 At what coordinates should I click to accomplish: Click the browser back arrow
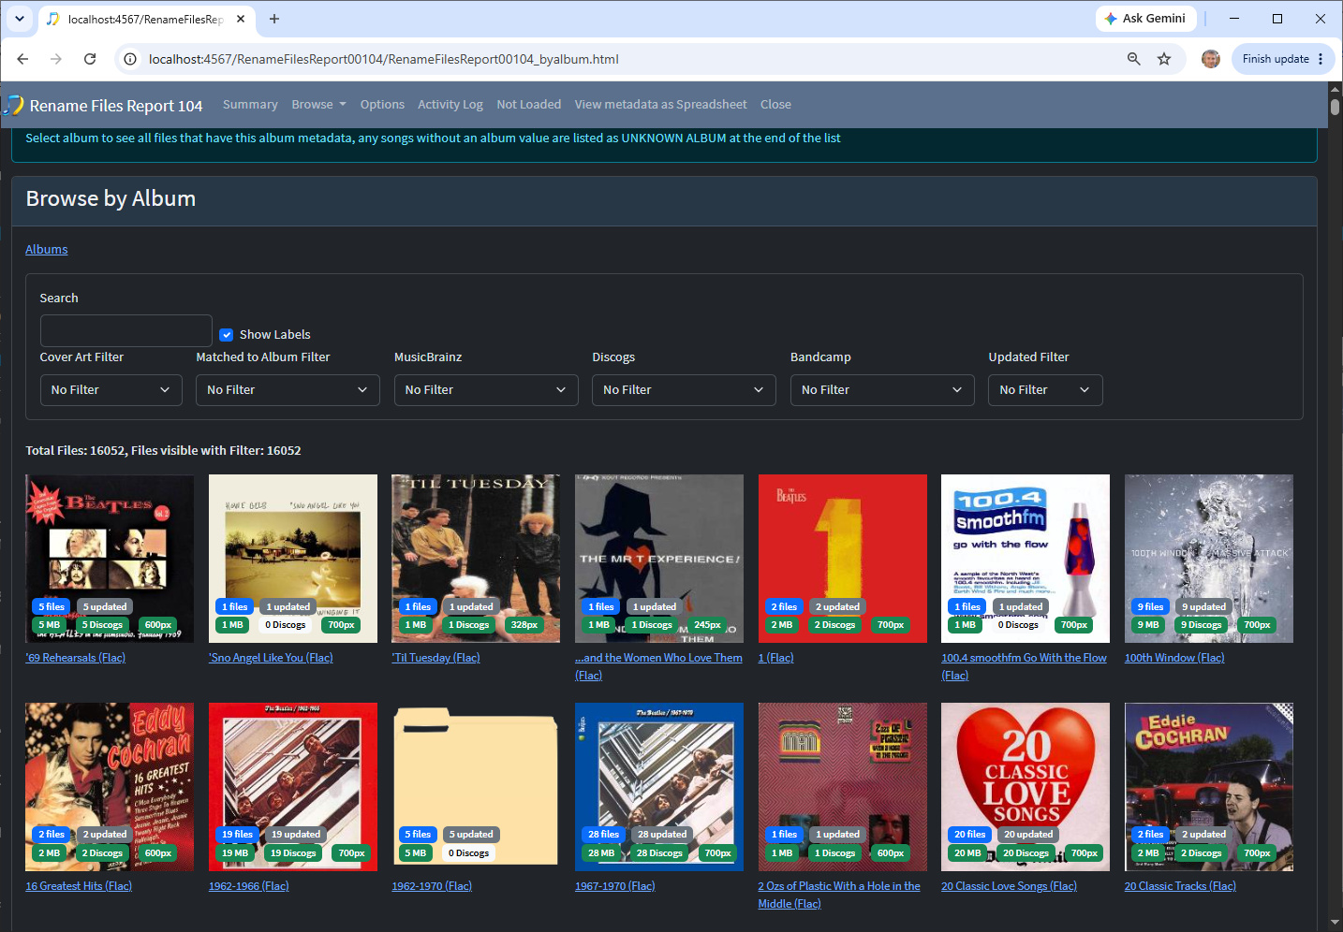click(22, 59)
